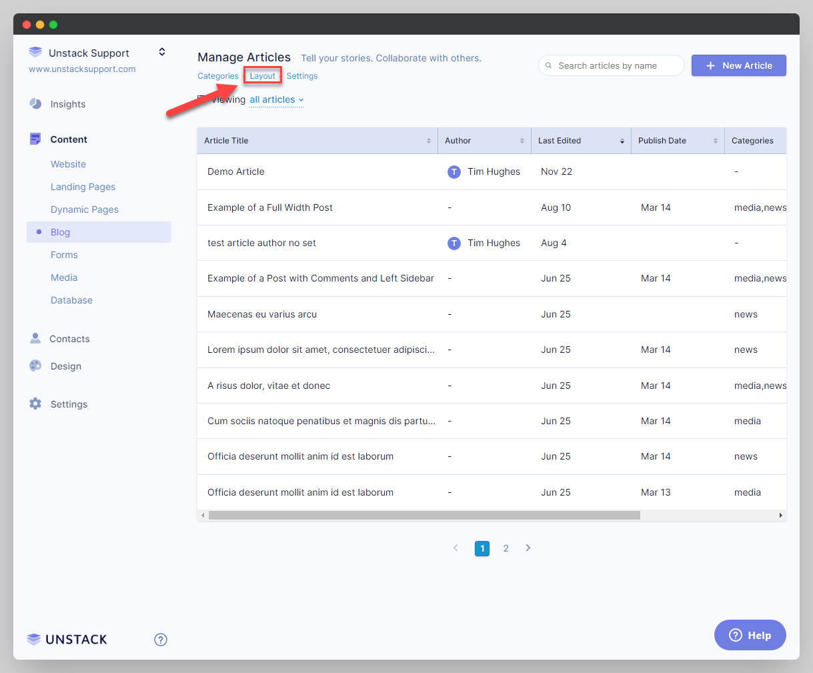Viewport: 813px width, 673px height.
Task: Click the Settings gear icon in sidebar
Action: (x=35, y=404)
